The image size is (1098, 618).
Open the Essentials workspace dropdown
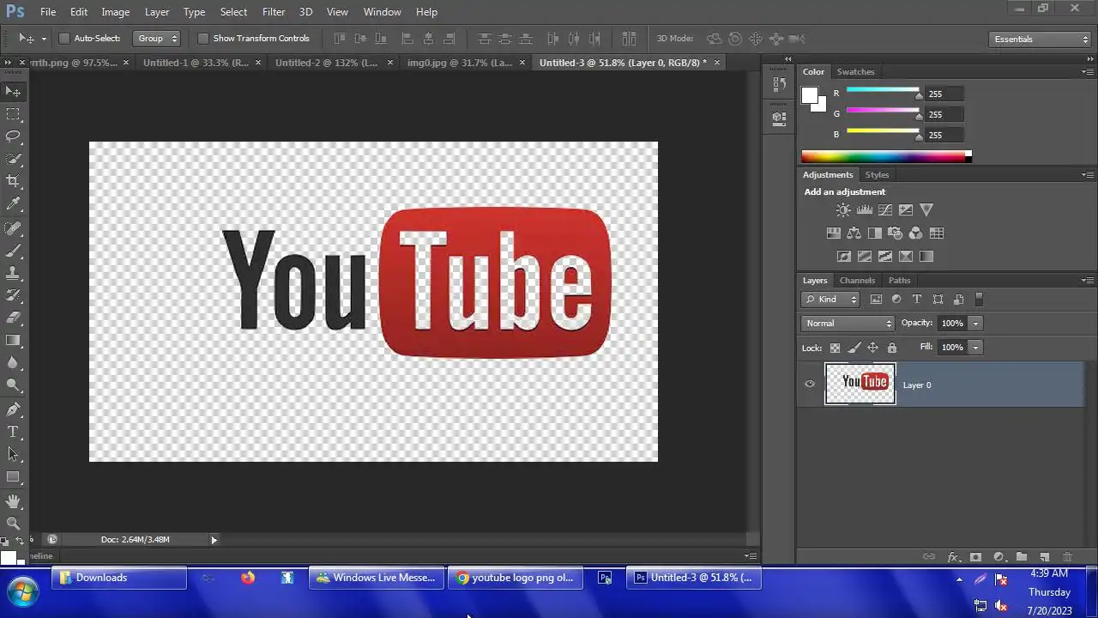[x=1040, y=39]
